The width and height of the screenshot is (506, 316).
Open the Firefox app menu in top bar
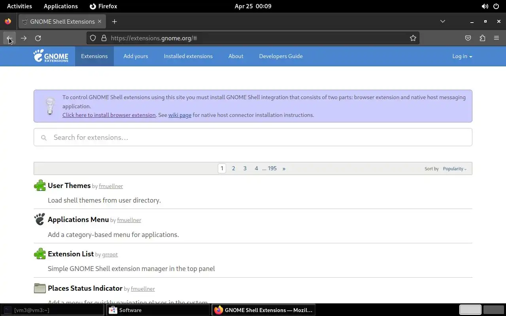[103, 6]
